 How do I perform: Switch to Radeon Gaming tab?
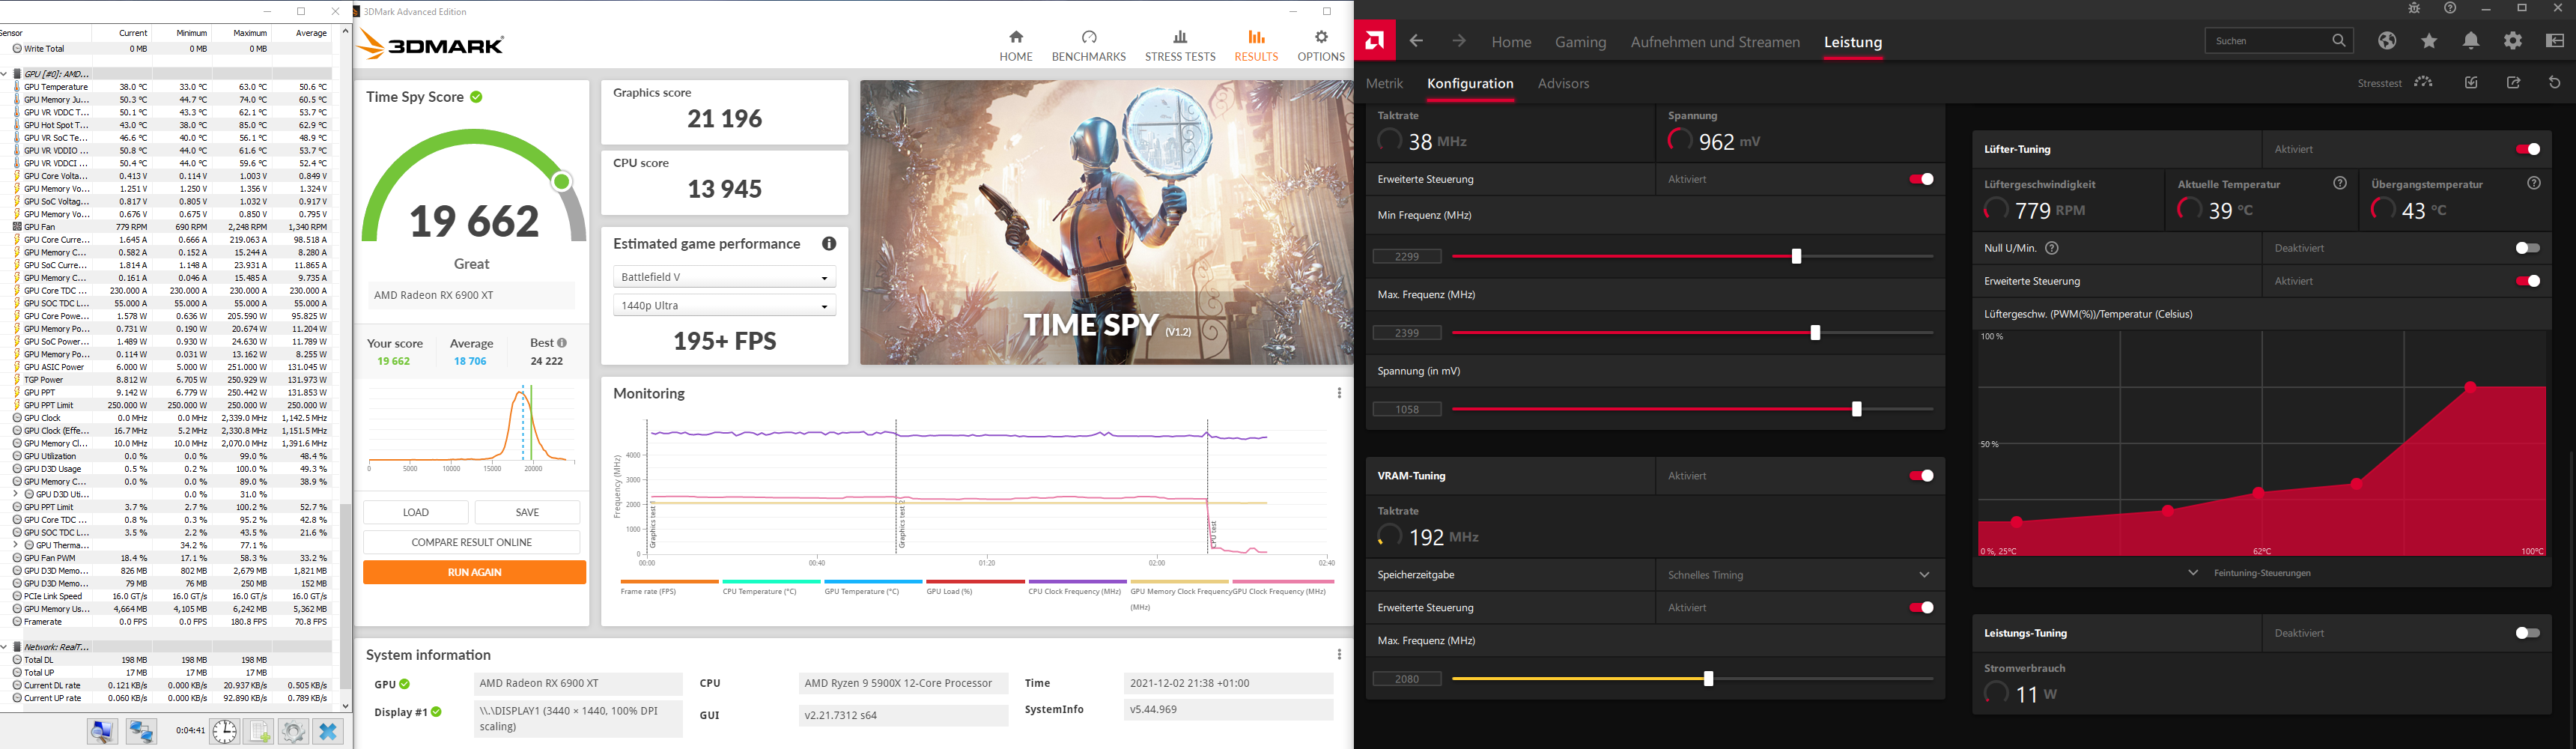(1581, 42)
